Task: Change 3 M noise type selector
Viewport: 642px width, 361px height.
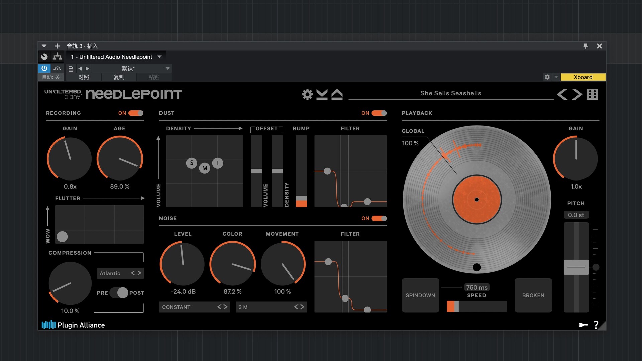Action: (x=271, y=307)
